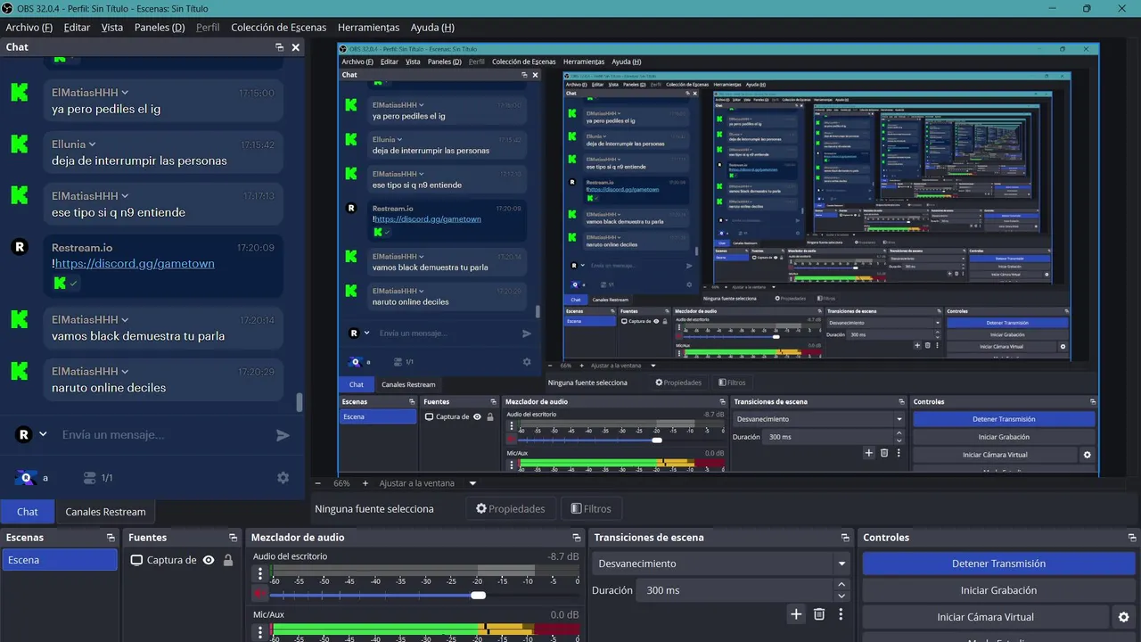This screenshot has width=1141, height=642.
Task: Click the Kick icon beside 'ya pero pediles el ig'
Action: 20,93
